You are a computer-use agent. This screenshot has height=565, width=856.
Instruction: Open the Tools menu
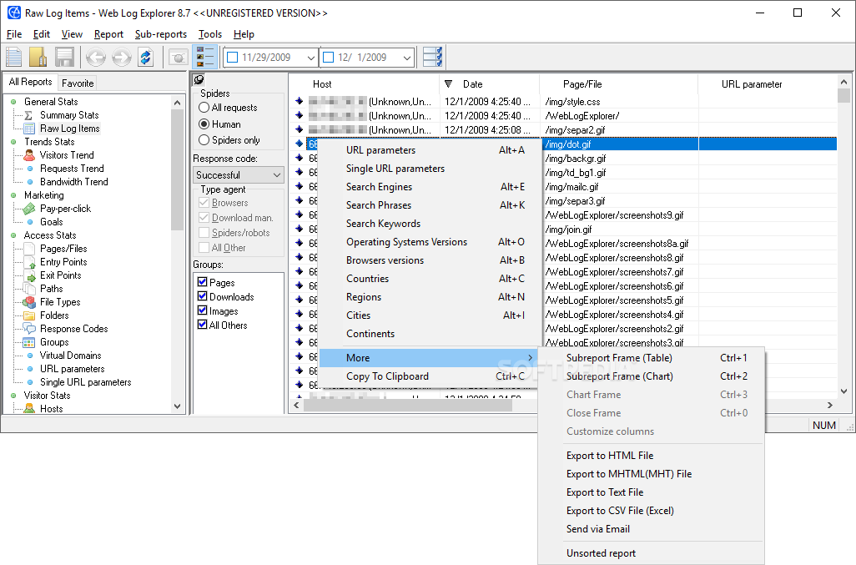(210, 34)
